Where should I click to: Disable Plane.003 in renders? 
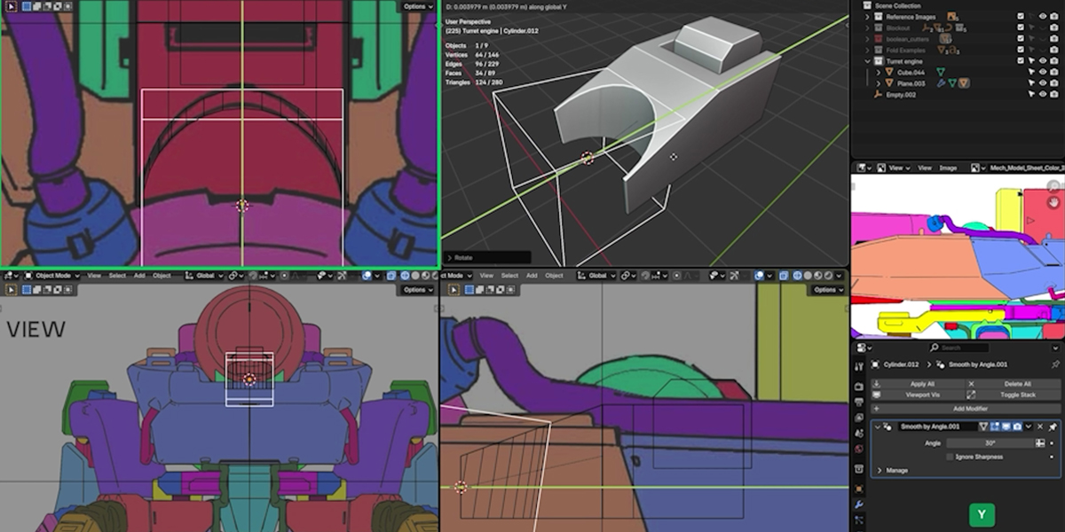1054,83
